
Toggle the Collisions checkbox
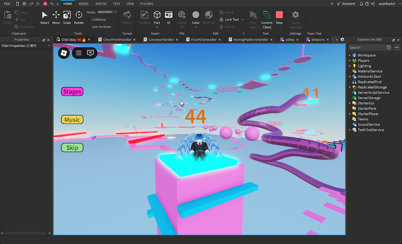[89, 20]
